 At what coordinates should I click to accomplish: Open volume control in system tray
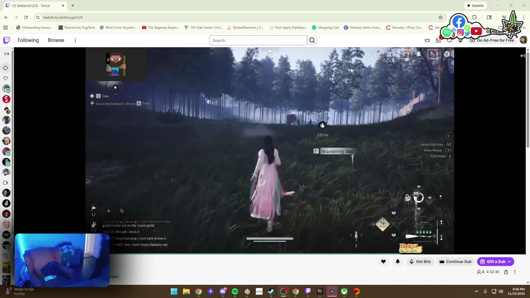(501, 291)
